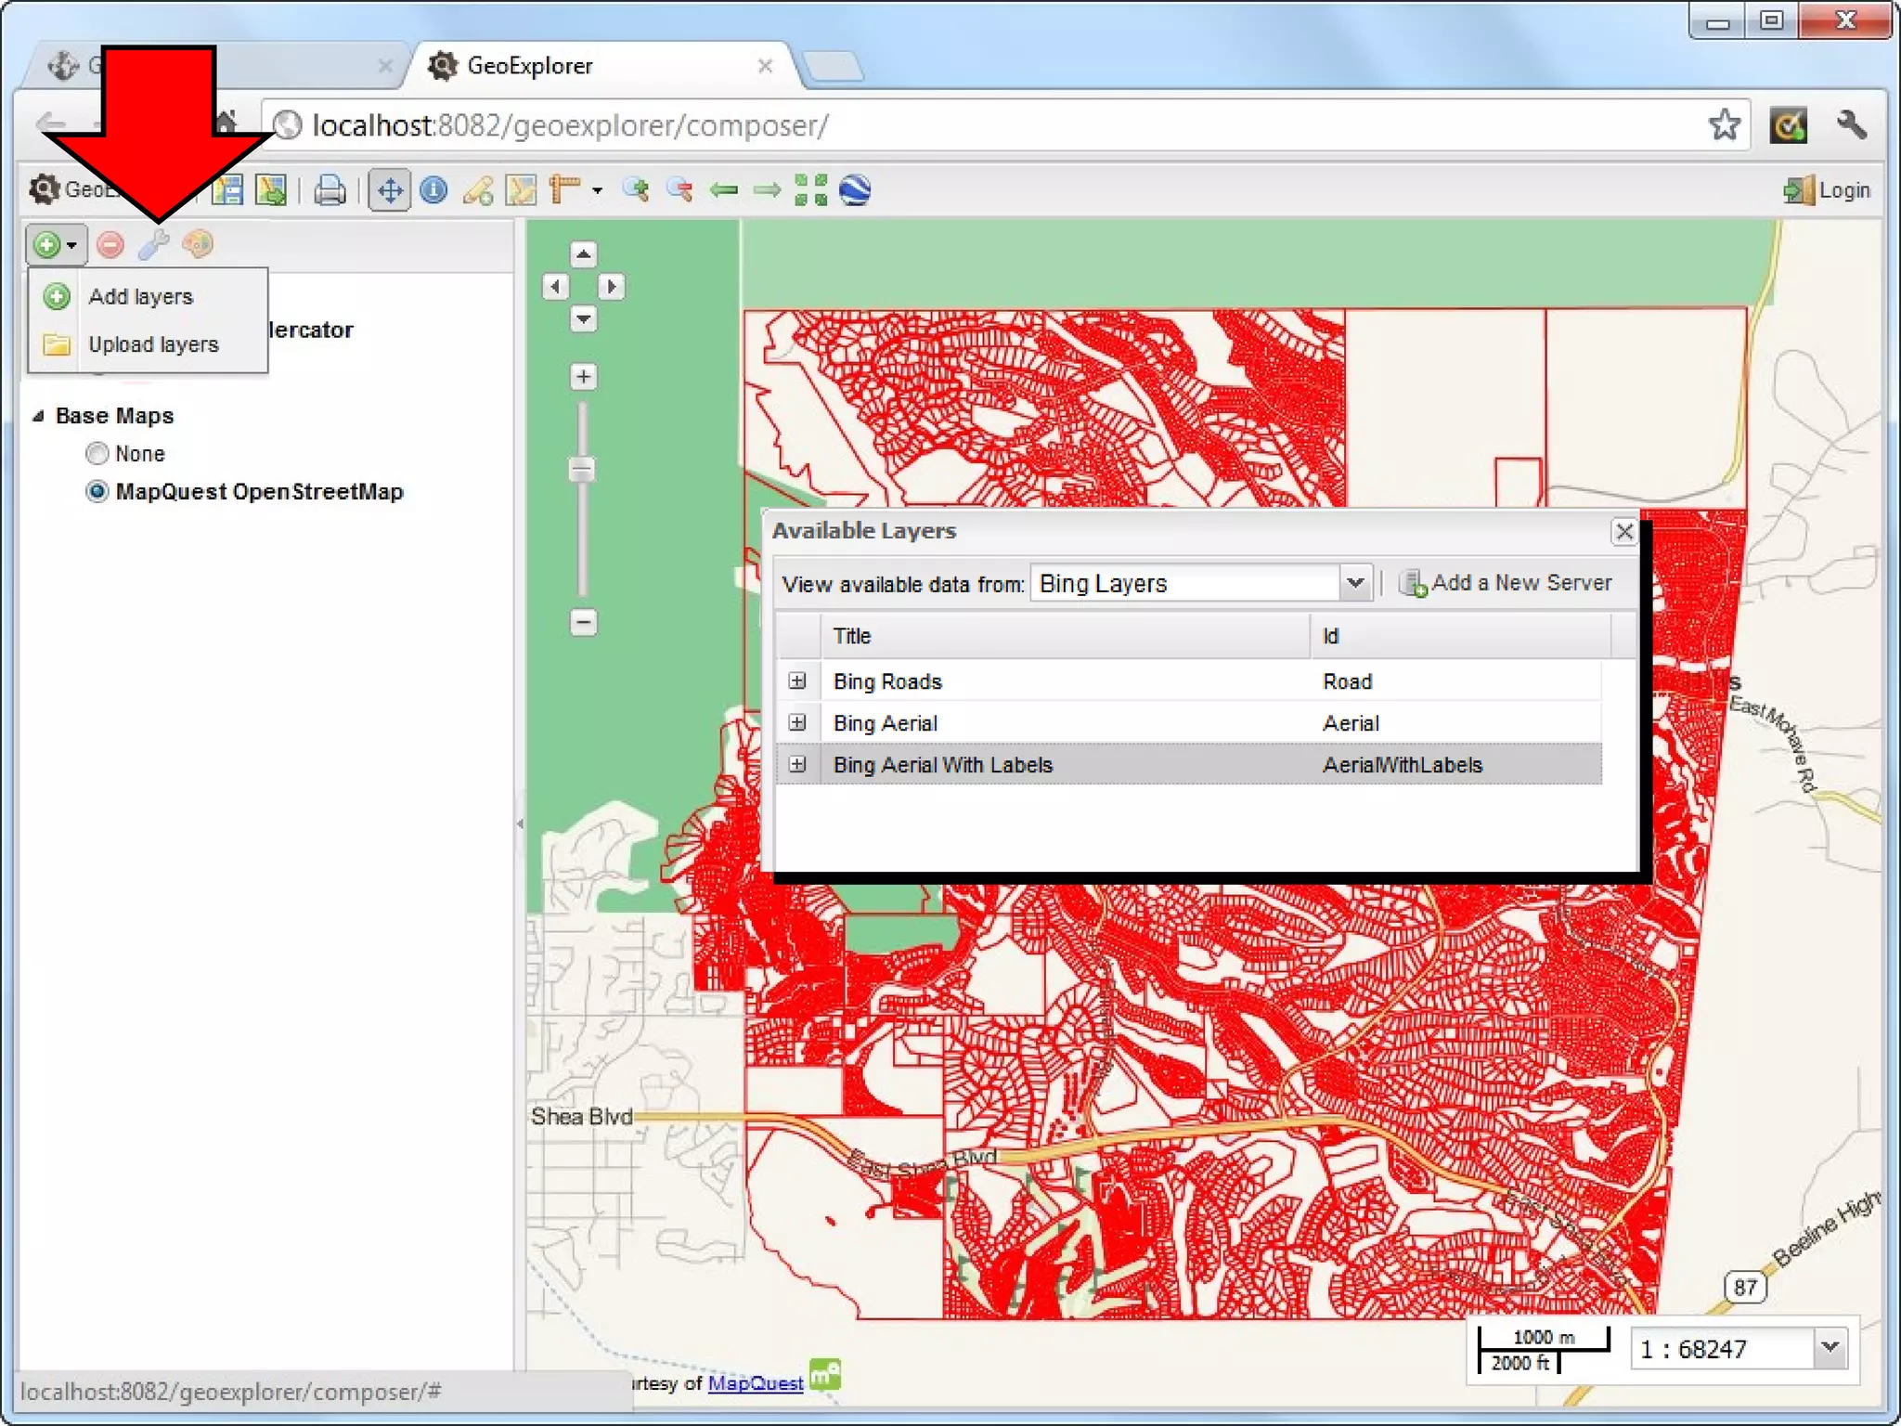Expand the Bing Roads row
Viewport: 1901px width, 1426px height.
(797, 681)
